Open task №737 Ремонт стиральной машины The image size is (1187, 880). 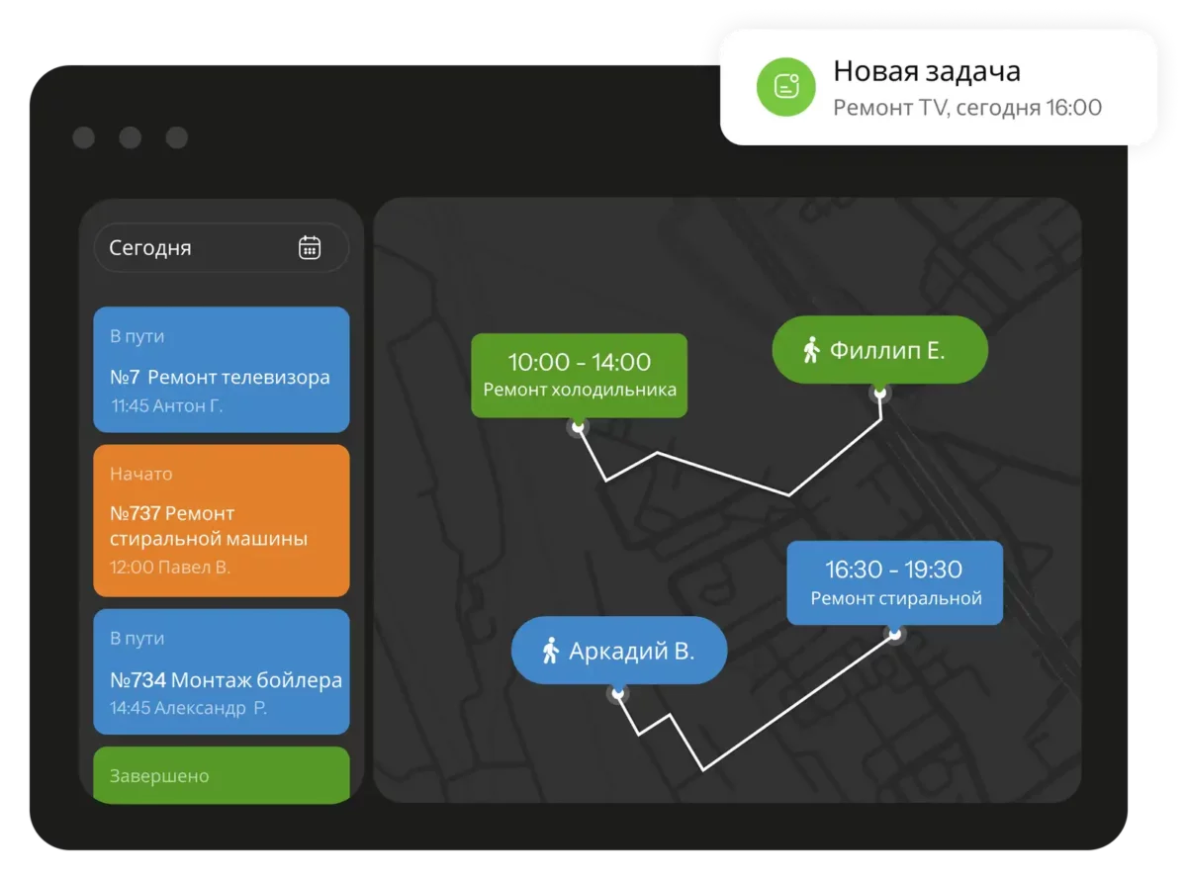point(221,521)
